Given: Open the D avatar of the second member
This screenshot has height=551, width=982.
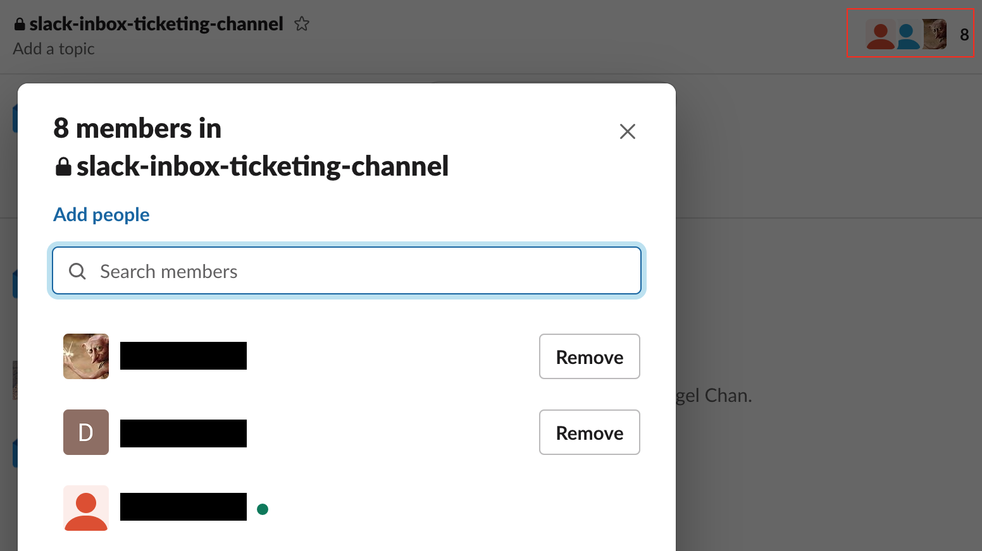Looking at the screenshot, I should point(85,432).
